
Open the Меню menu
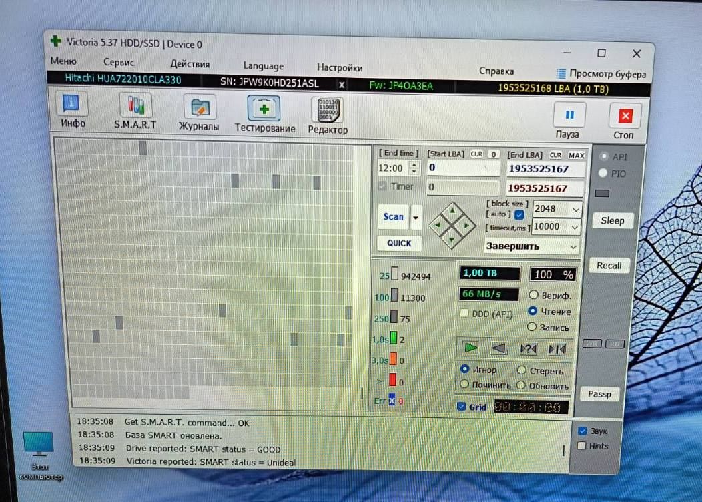click(x=63, y=61)
